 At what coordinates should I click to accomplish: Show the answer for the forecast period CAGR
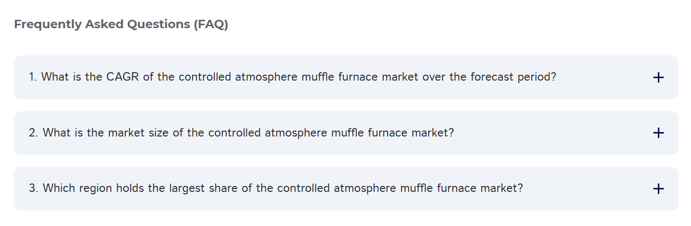[x=346, y=78]
